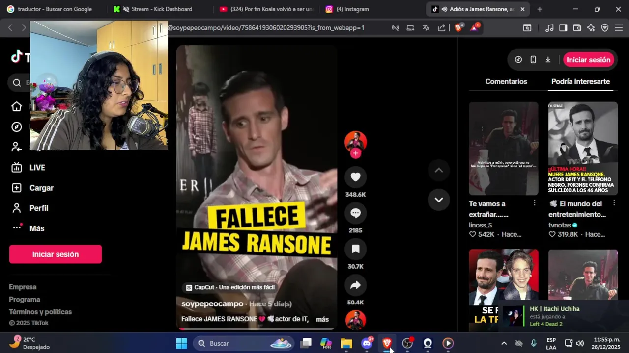Image resolution: width=629 pixels, height=353 pixels.
Task: Open the spinning sound disc below share
Action: [355, 320]
